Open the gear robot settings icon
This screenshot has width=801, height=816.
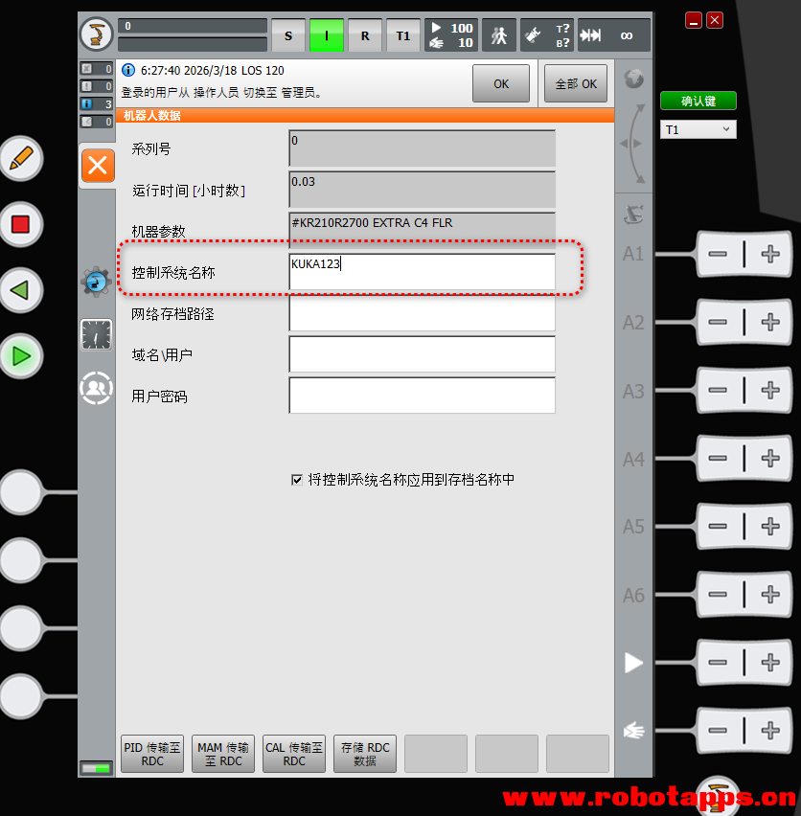[96, 283]
